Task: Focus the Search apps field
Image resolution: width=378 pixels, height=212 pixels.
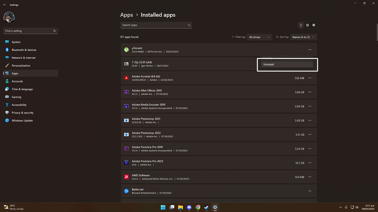Action: (x=156, y=25)
